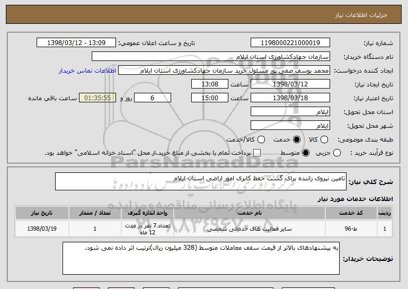
Task: Click the کد خدمت column header
Action: click(351, 213)
